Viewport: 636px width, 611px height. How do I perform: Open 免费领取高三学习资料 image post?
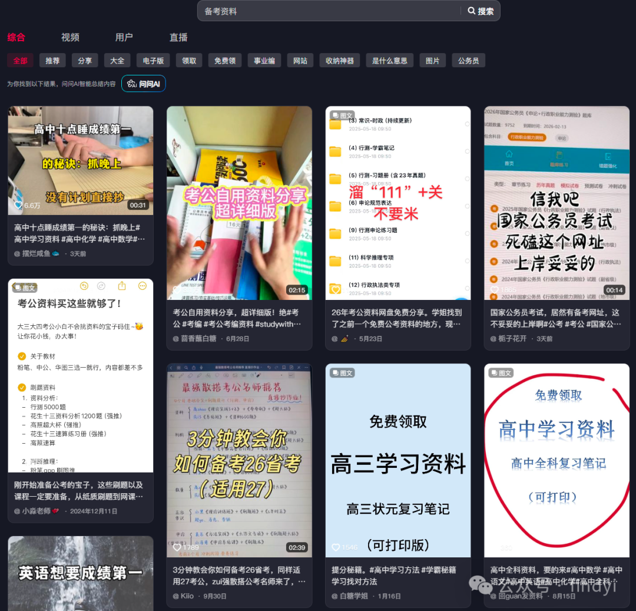click(x=398, y=461)
